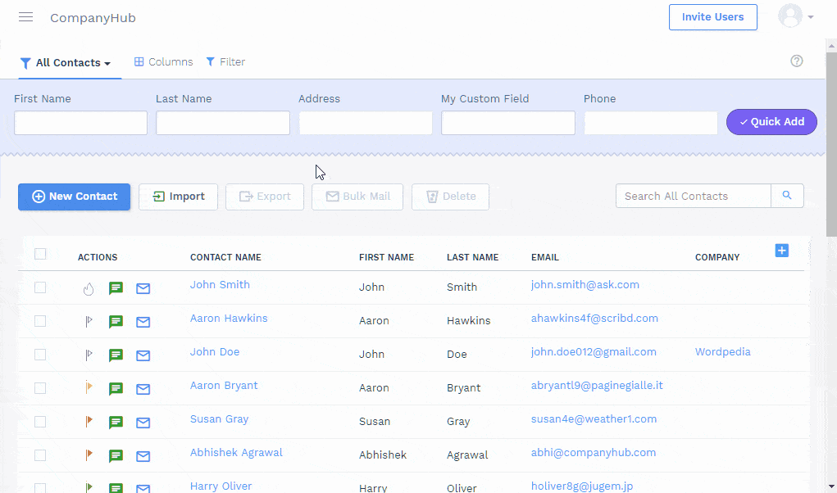The image size is (837, 493).
Task: Click the email envelope icon for John Doe
Action: click(x=143, y=355)
